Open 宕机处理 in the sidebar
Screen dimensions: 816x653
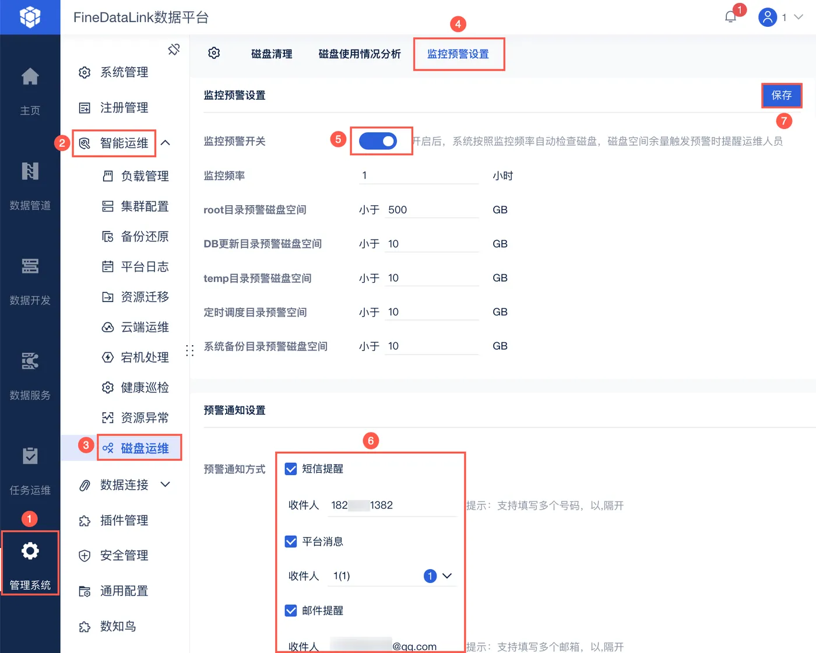pos(136,357)
